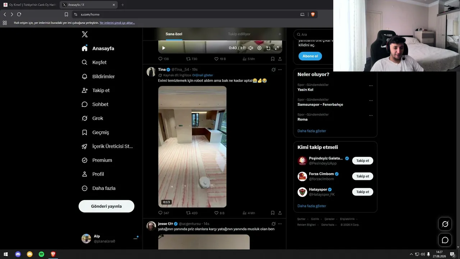Open Grok in the sidebar
The height and width of the screenshot is (259, 460).
[x=92, y=118]
